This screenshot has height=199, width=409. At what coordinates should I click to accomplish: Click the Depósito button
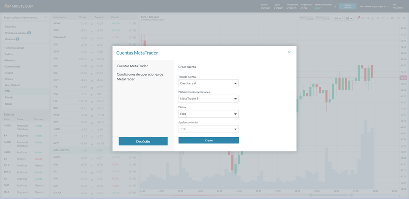pos(143,141)
